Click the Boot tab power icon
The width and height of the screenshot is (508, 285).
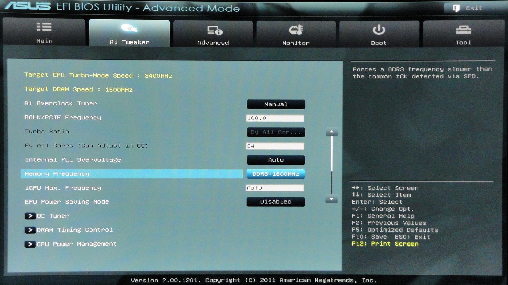[379, 30]
